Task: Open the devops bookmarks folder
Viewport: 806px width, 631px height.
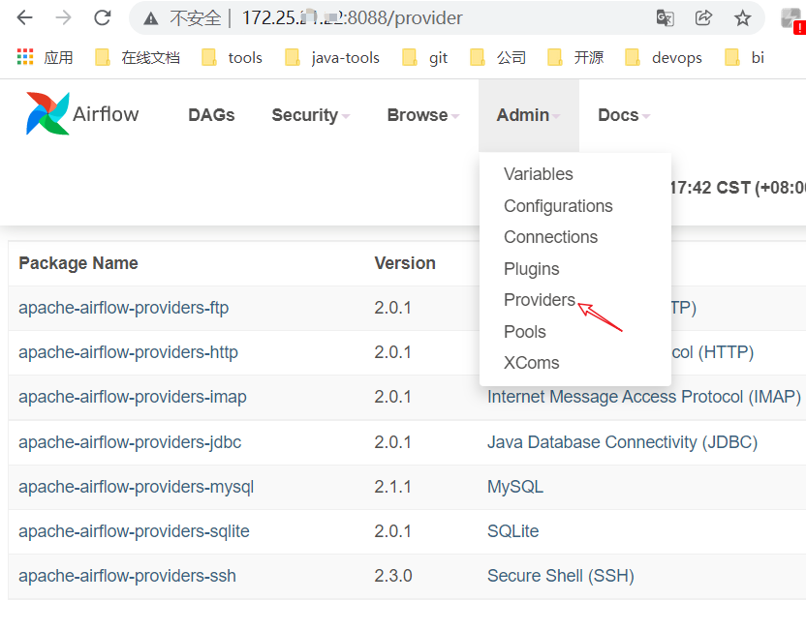Action: tap(676, 57)
